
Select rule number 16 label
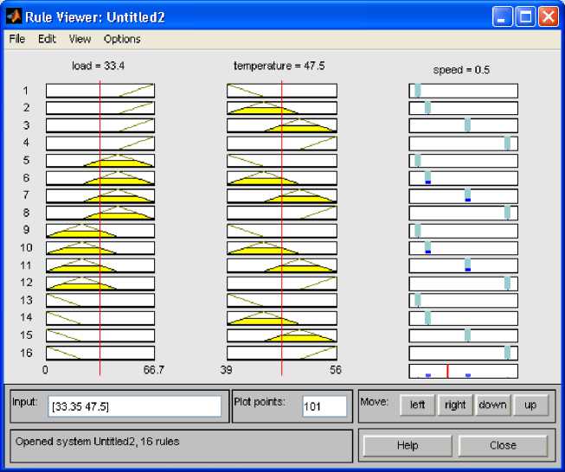(26, 353)
